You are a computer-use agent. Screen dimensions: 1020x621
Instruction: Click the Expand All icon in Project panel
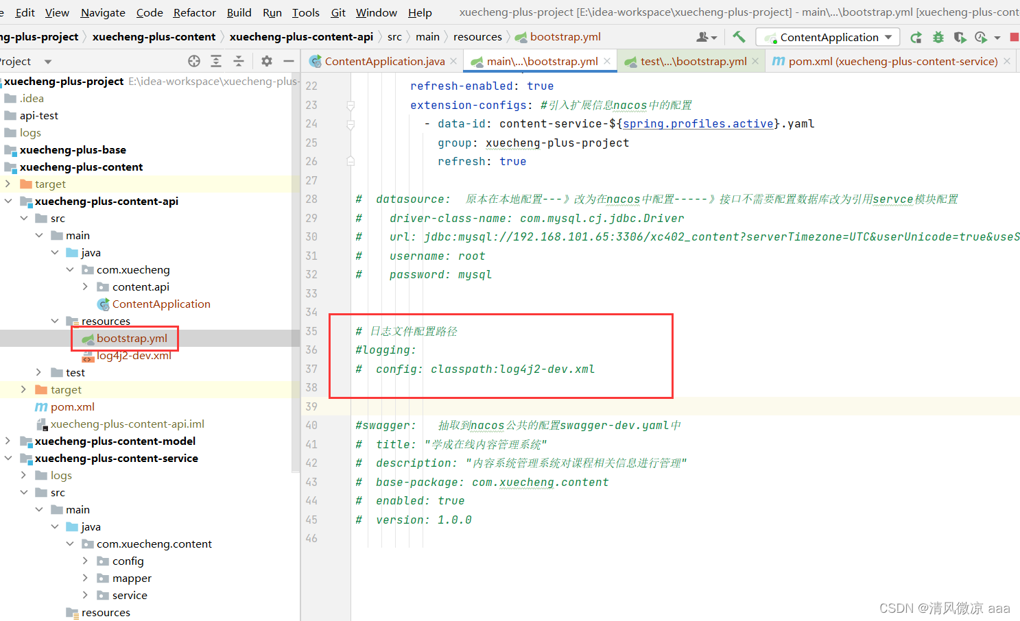tap(216, 61)
